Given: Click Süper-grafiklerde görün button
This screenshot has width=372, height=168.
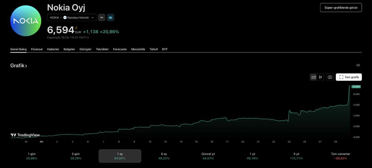Looking at the screenshot, I should (341, 8).
